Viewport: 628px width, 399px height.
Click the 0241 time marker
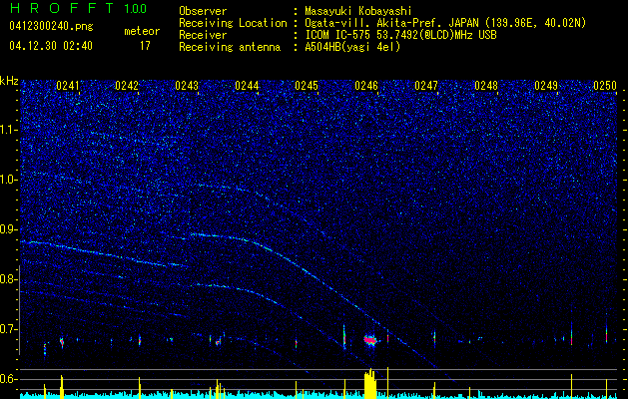point(68,86)
